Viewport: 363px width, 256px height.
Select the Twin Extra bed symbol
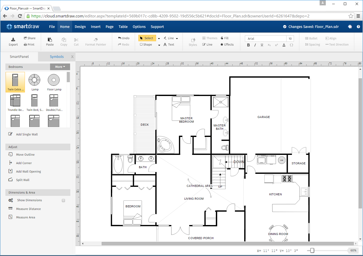(15, 82)
